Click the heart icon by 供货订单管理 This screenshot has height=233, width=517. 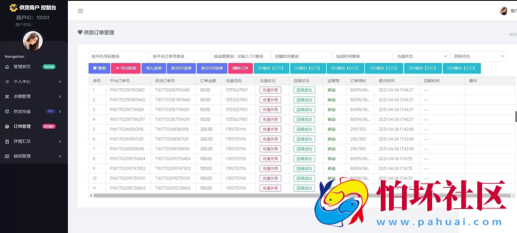(80, 33)
